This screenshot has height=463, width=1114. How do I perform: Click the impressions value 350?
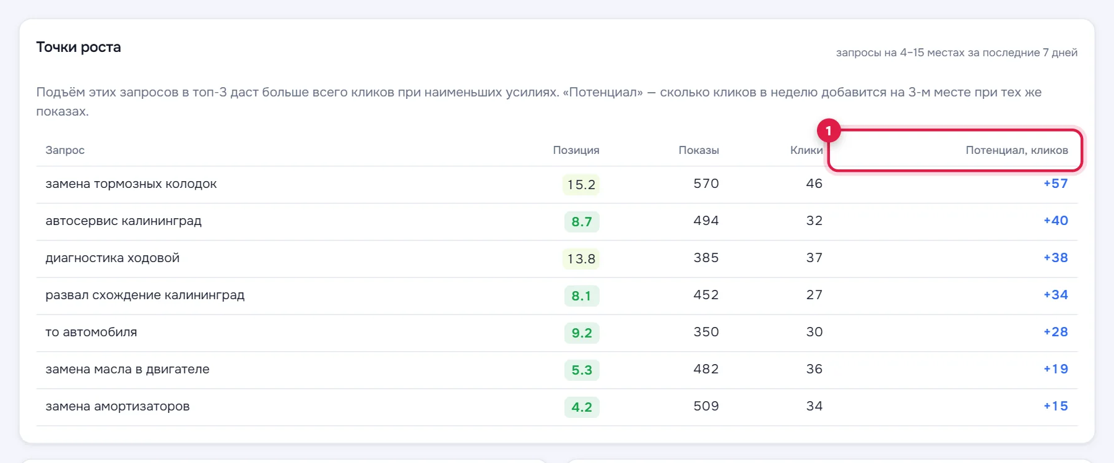(x=706, y=332)
